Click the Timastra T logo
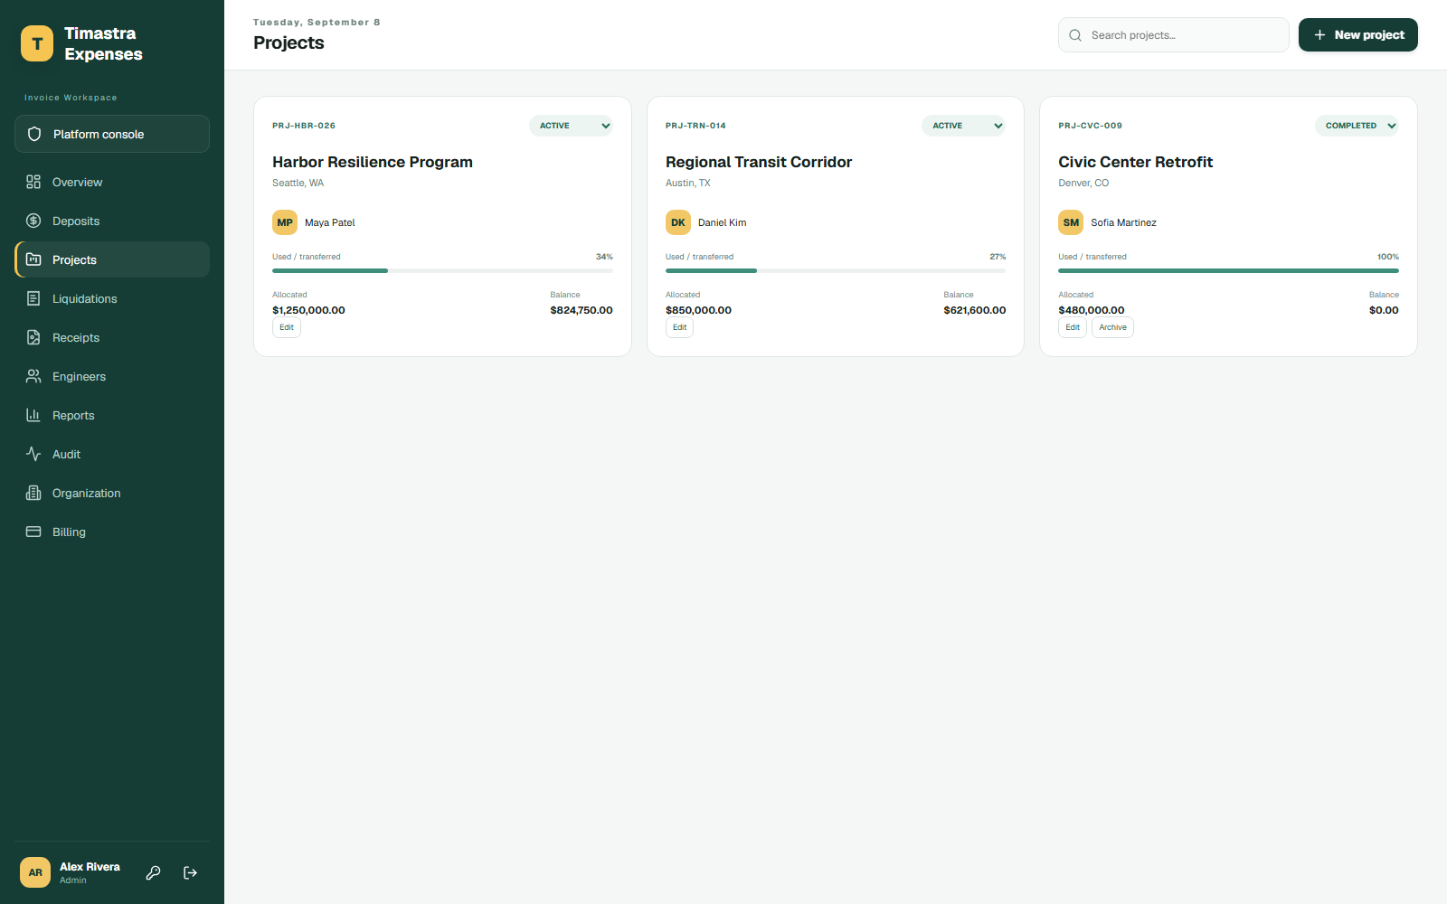1447x904 pixels. [37, 43]
